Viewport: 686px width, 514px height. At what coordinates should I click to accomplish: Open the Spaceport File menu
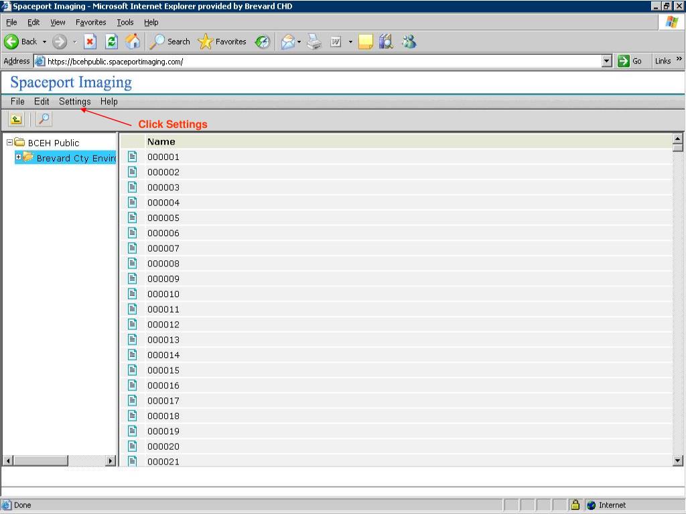click(17, 102)
